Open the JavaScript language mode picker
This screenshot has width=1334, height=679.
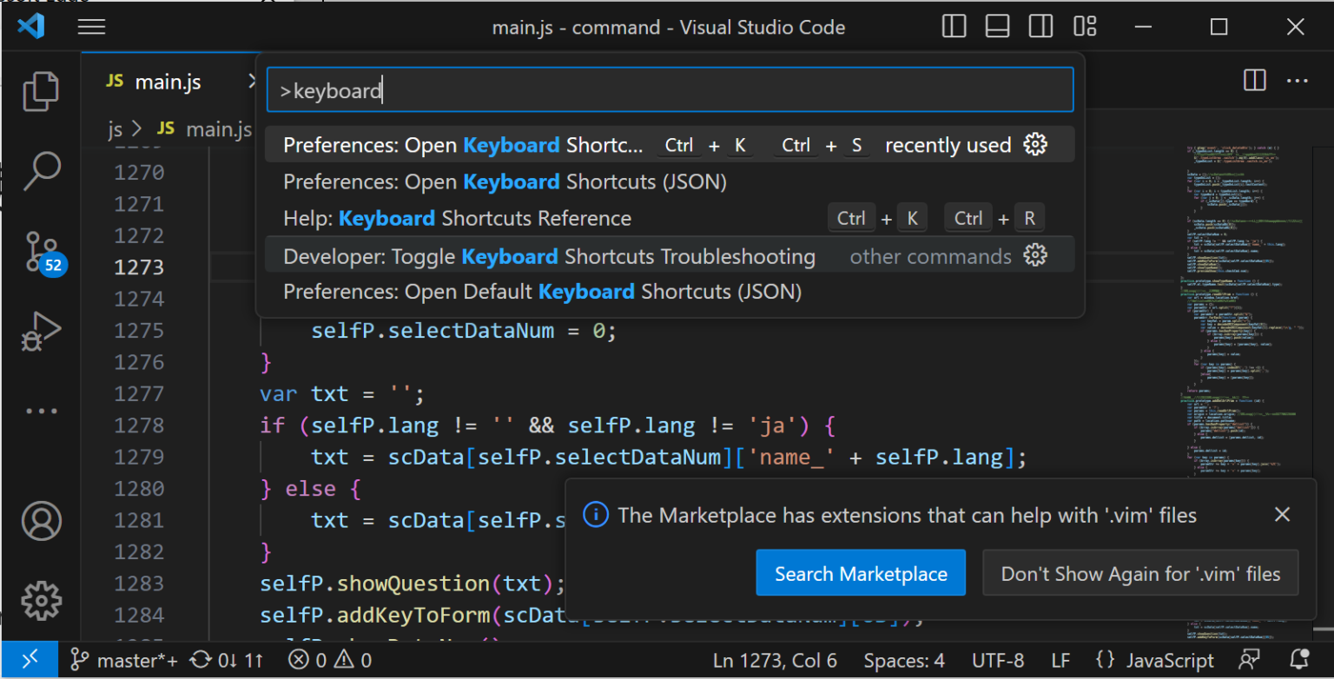click(x=1154, y=660)
